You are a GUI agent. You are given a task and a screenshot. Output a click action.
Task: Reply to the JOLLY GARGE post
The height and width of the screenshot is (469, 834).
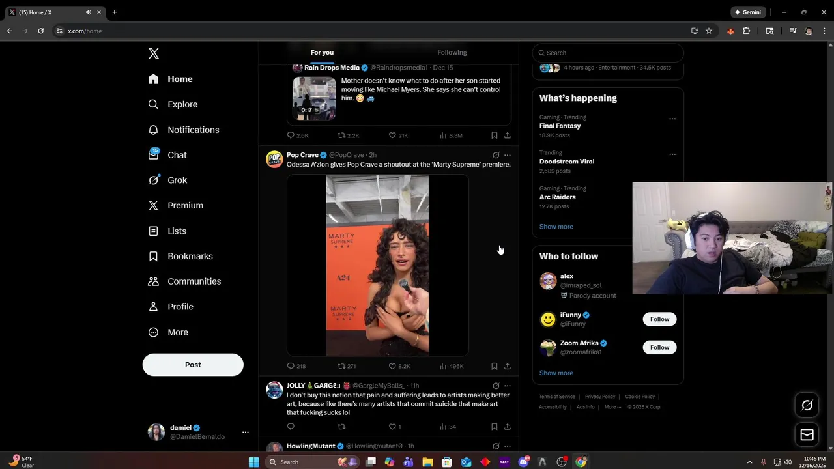click(x=291, y=427)
